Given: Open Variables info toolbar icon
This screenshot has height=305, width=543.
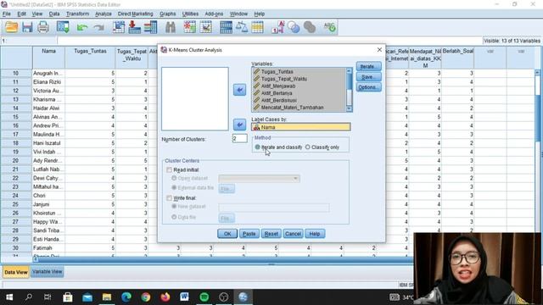Looking at the screenshot, I should (151, 27).
